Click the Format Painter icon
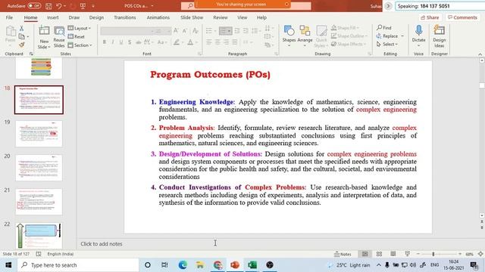This screenshot has width=485, height=272. coord(22,45)
